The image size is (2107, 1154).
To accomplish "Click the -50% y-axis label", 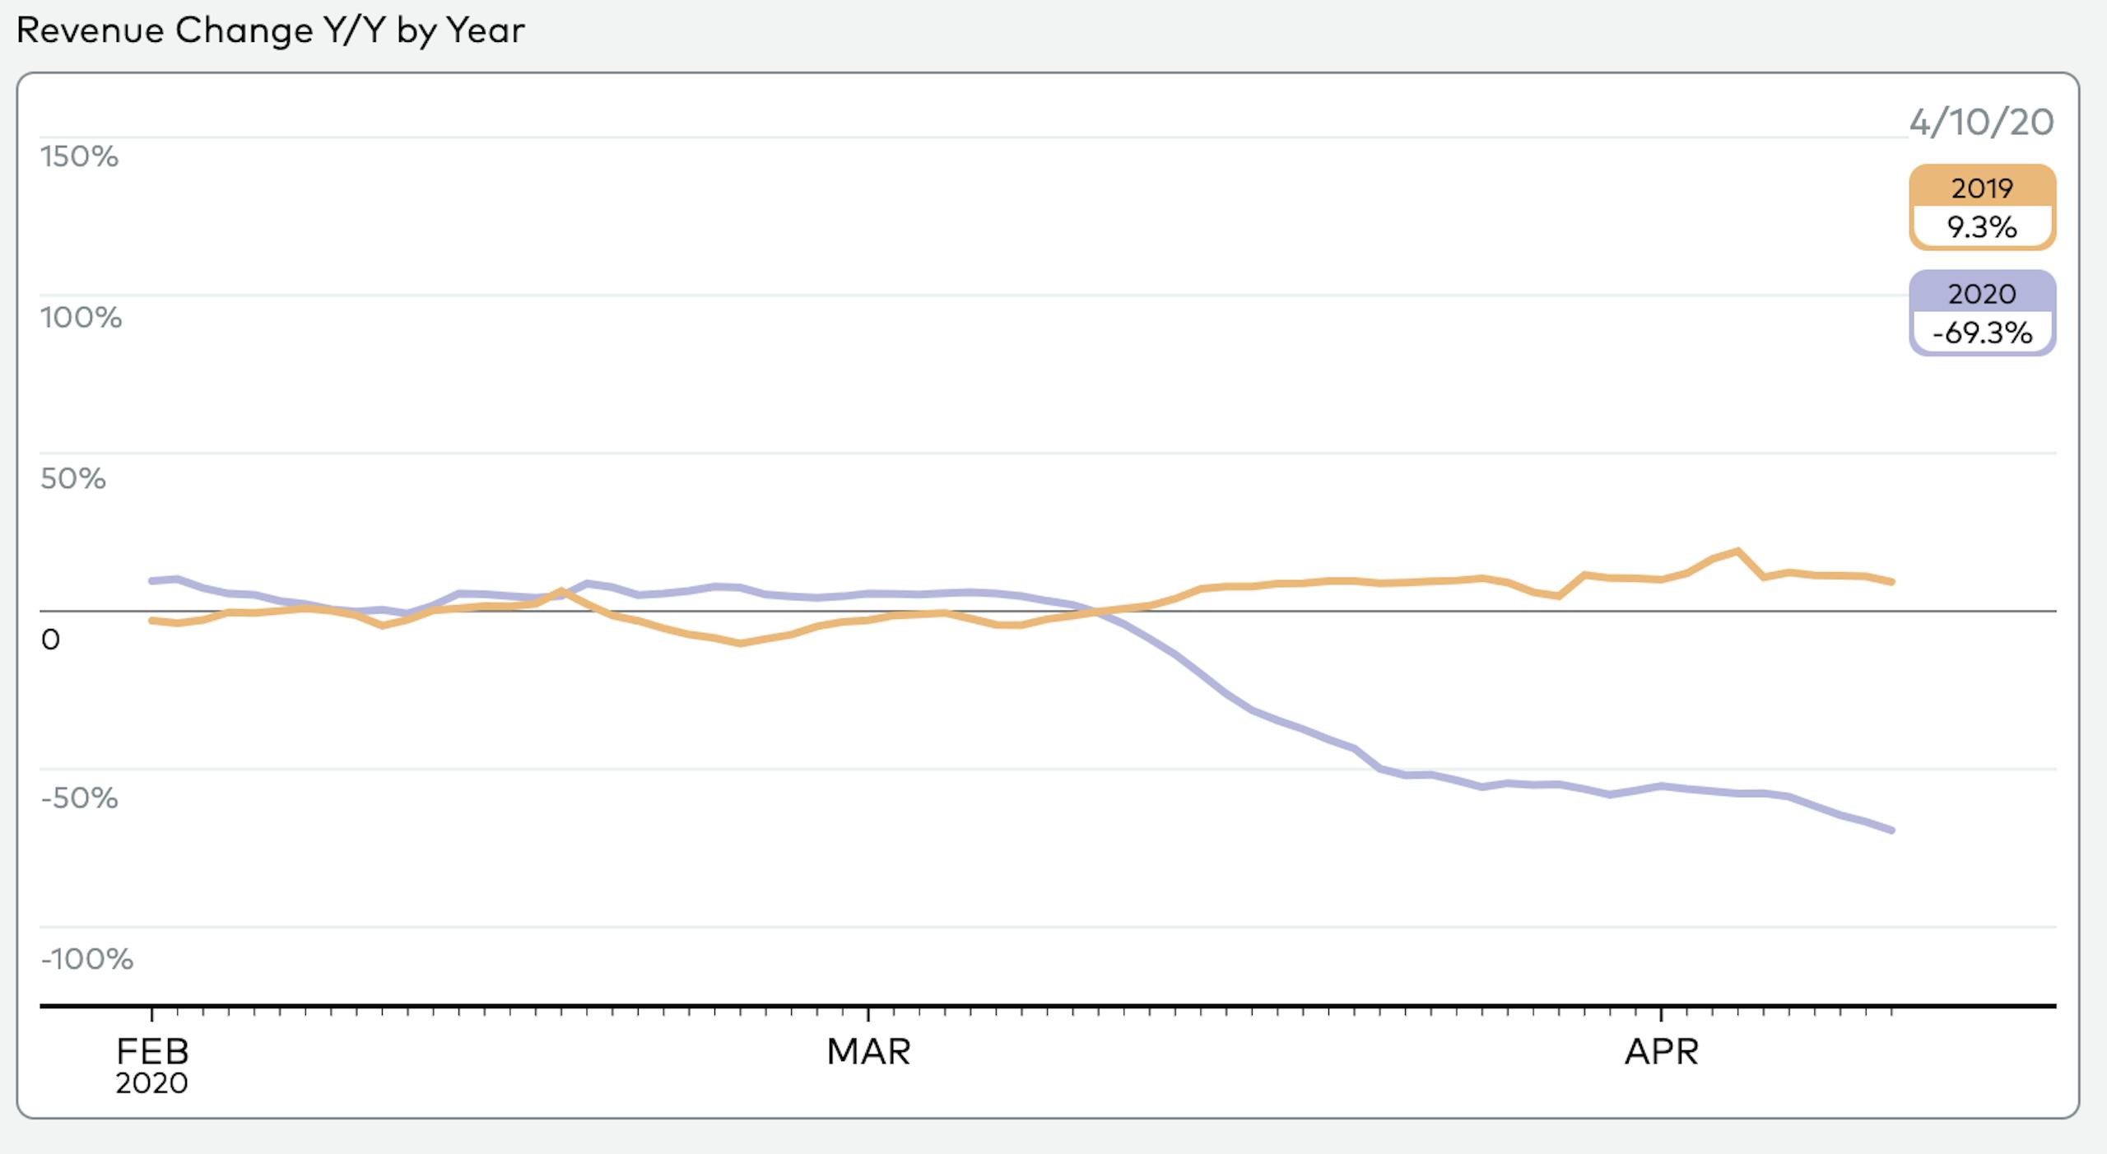I will [79, 798].
